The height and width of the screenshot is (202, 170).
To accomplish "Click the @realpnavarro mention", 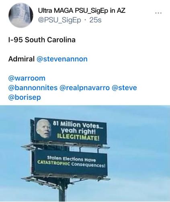I will 84,88.
